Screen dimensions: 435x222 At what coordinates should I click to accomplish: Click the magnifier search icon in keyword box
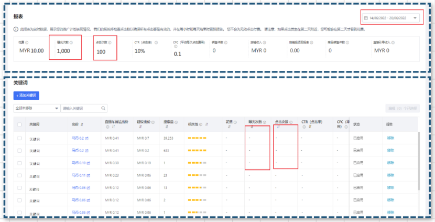pos(104,108)
